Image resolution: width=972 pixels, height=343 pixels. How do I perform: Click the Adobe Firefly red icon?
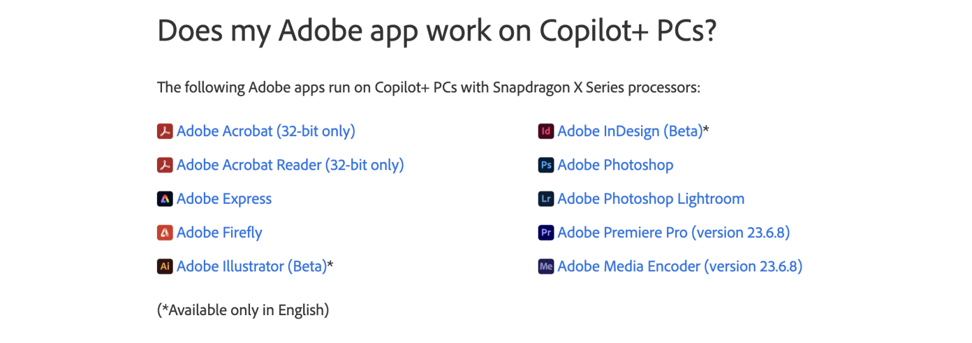click(x=165, y=233)
